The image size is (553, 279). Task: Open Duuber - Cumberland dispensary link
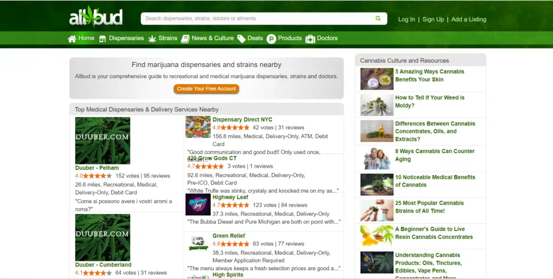[x=103, y=264]
